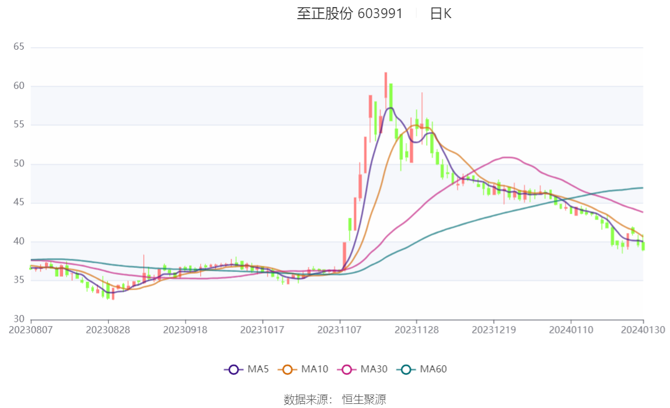Click the 日K label in title
This screenshot has height=408, width=670.
coord(441,13)
